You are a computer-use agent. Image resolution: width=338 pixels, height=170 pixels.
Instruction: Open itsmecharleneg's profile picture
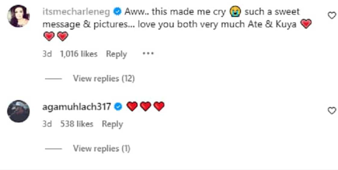coord(18,16)
